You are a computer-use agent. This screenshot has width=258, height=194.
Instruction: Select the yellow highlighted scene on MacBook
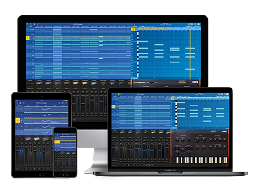pos(113,107)
